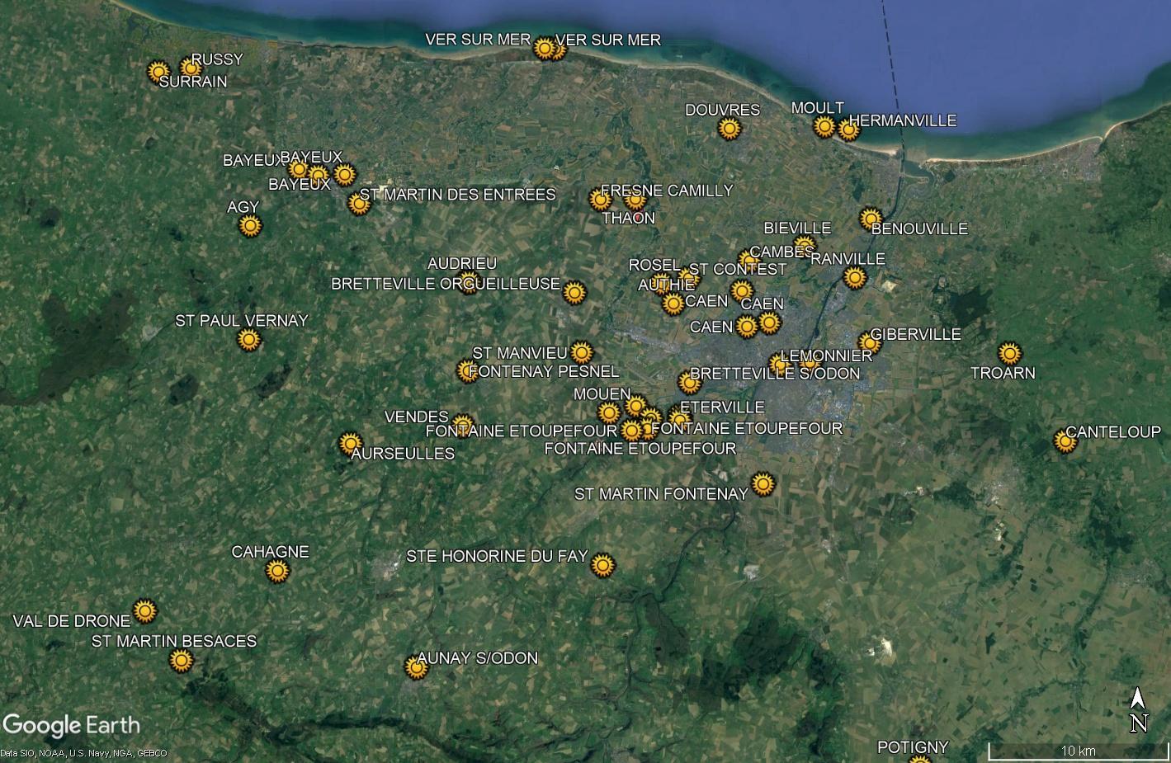Click the ST MARTIN FONTENAY placemark icon
This screenshot has width=1171, height=763.
763,483
